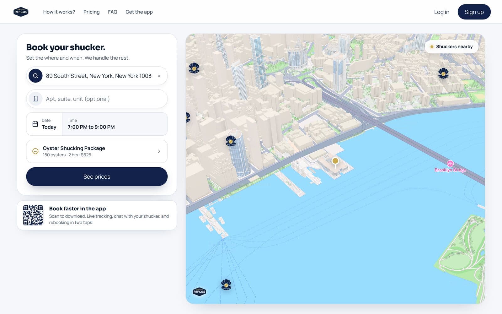Image resolution: width=502 pixels, height=314 pixels.
Task: Open the FAQ page
Action: point(113,12)
